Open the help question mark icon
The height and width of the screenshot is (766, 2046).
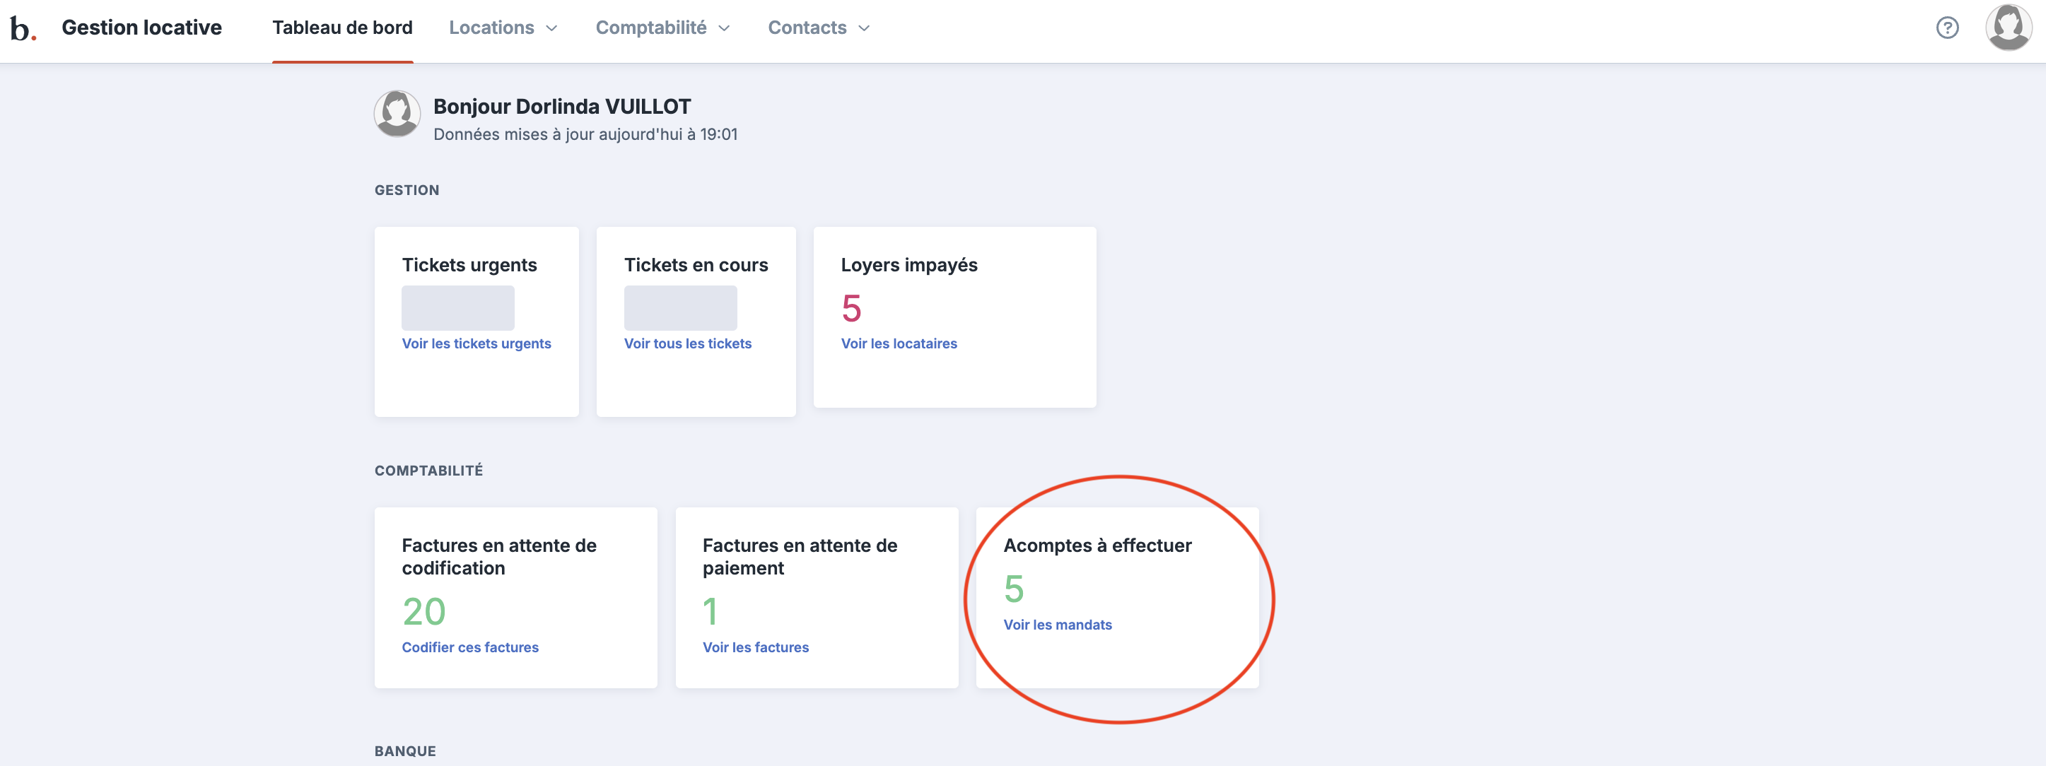1947,28
